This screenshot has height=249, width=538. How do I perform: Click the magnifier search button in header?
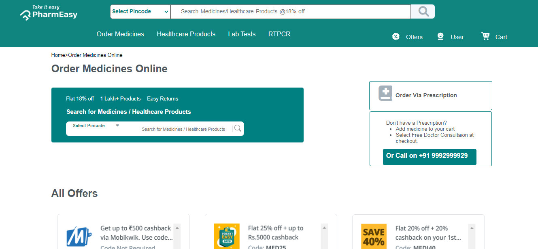click(423, 11)
